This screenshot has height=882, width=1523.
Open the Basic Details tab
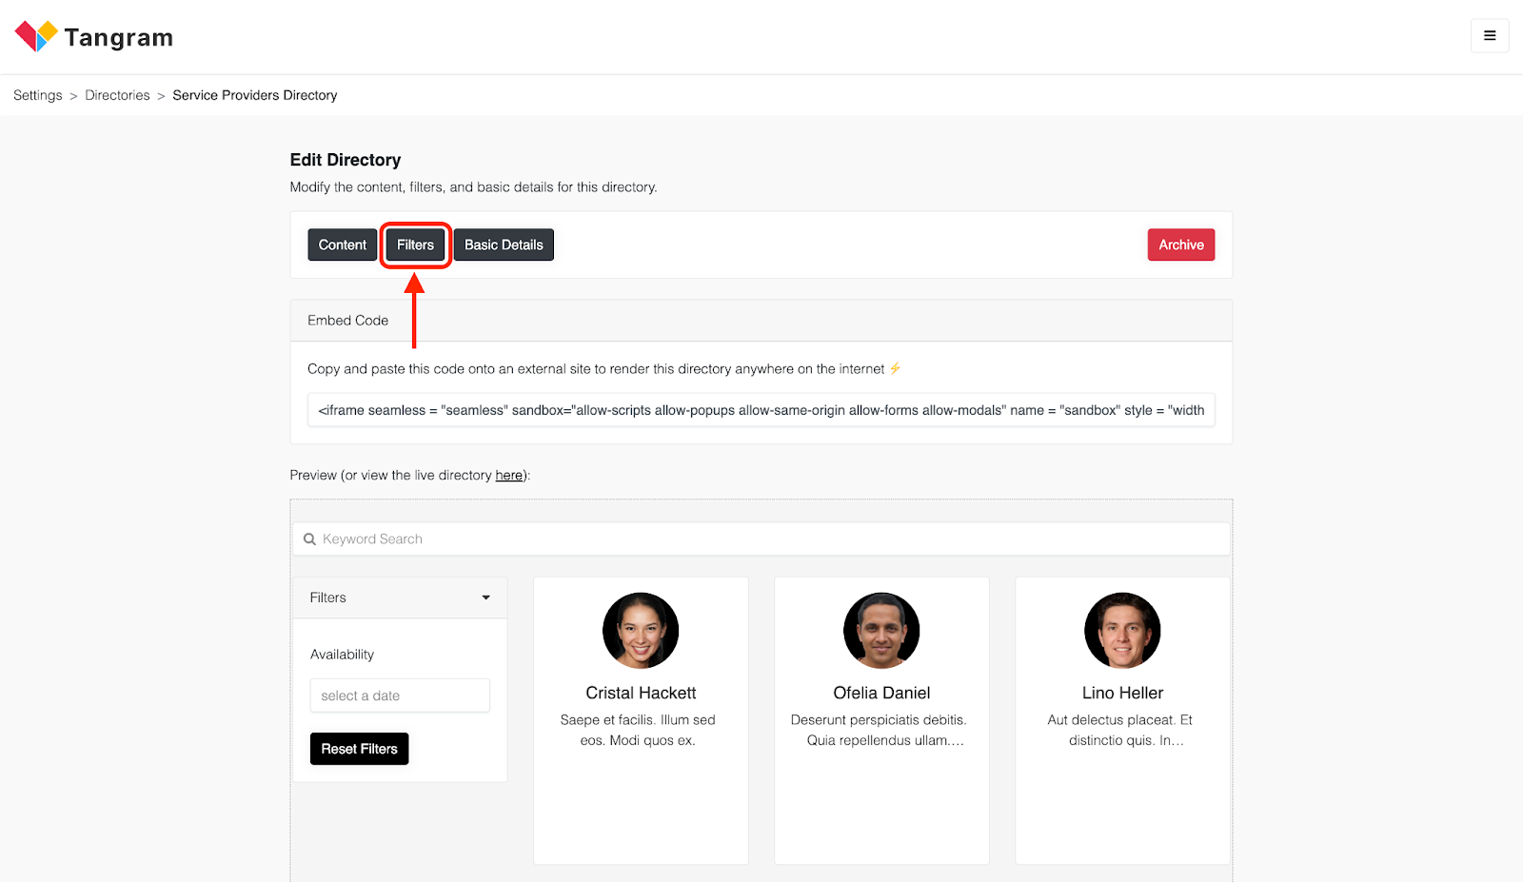click(504, 245)
